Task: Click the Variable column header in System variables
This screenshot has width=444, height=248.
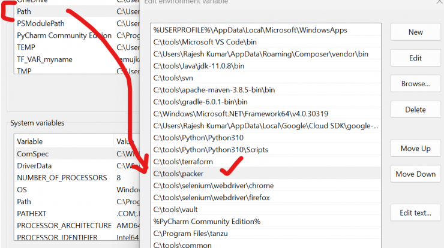Action: (x=64, y=141)
